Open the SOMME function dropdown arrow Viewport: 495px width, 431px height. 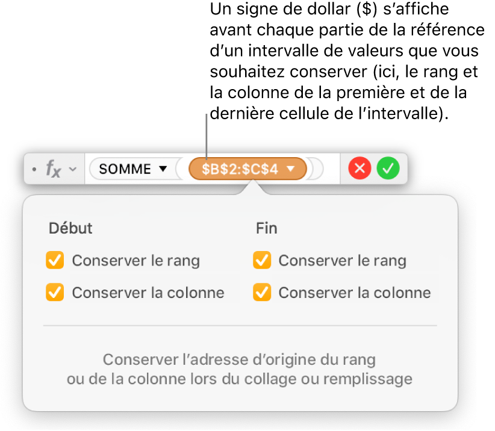[163, 169]
